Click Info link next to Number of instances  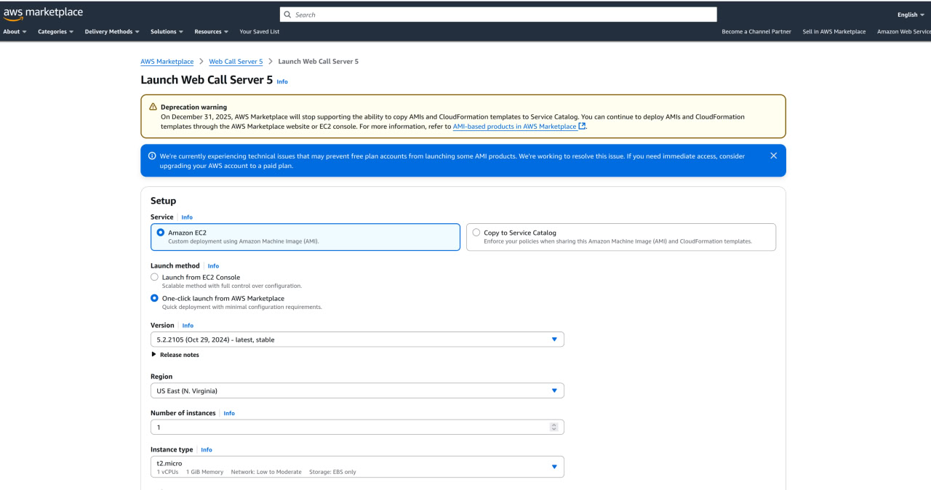[x=229, y=413]
